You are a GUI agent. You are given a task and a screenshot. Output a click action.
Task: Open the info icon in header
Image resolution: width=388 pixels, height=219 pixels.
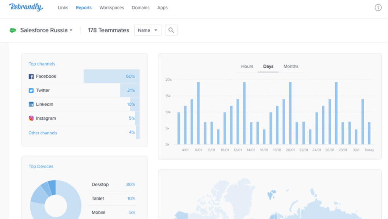pos(378,8)
